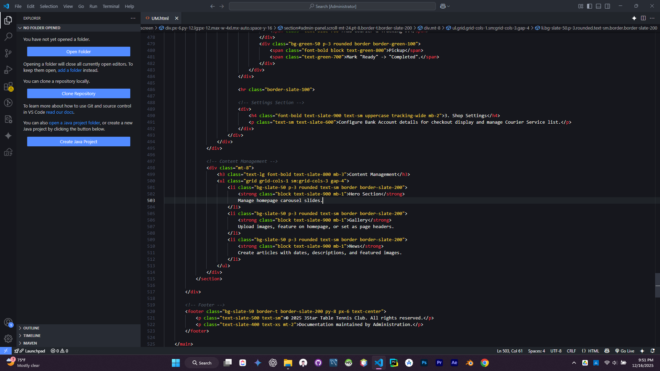Open the Edit menu
The width and height of the screenshot is (660, 371).
tap(31, 6)
